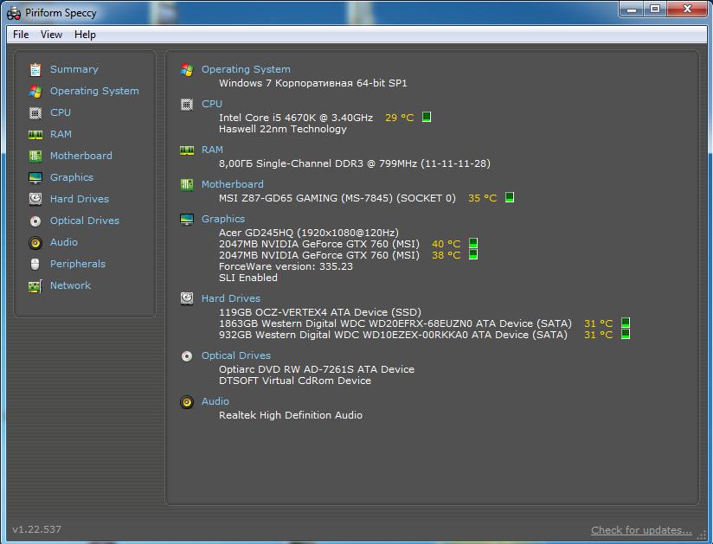The height and width of the screenshot is (544, 713).
Task: Click the memory icon beside RAM heading
Action: [187, 150]
